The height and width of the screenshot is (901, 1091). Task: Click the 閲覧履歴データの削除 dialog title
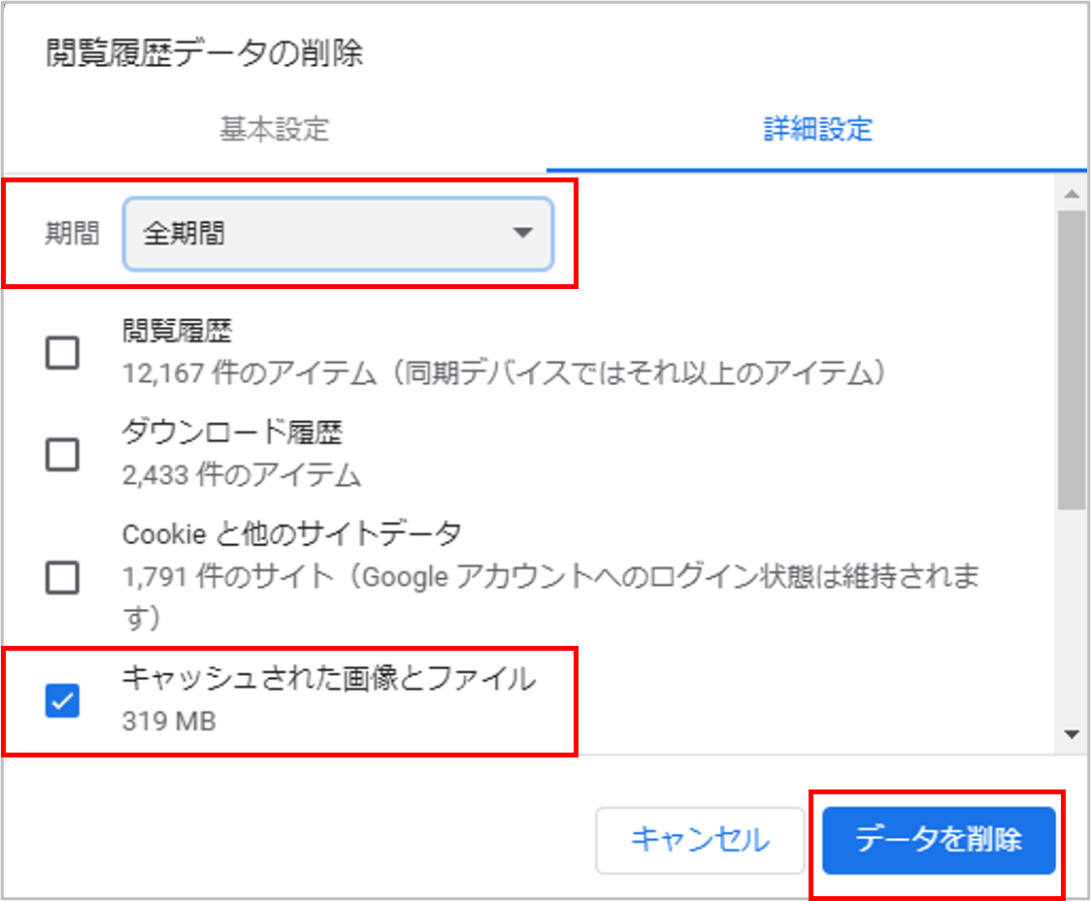[x=205, y=52]
